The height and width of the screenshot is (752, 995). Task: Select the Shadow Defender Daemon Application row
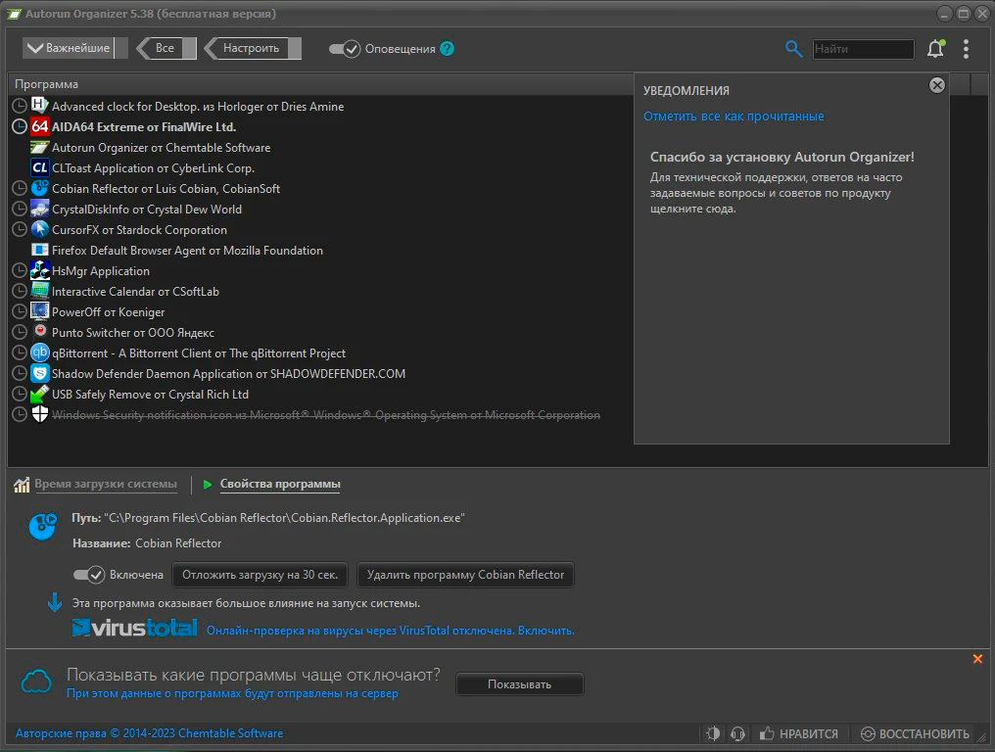coord(228,374)
